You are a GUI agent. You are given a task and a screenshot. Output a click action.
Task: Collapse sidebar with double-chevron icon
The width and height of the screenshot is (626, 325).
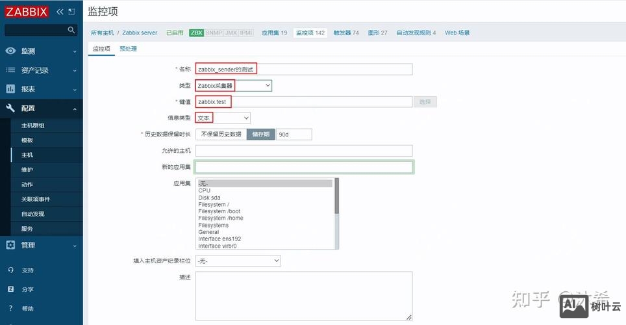click(x=60, y=12)
